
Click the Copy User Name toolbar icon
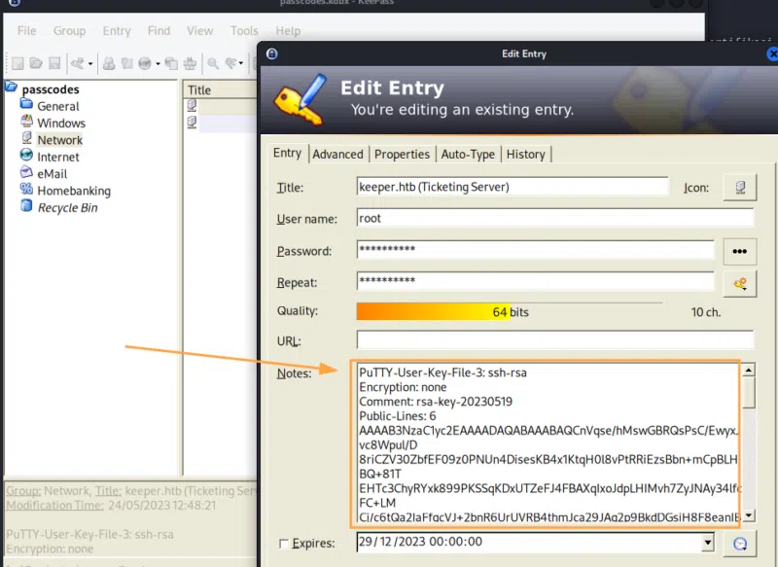[x=109, y=63]
